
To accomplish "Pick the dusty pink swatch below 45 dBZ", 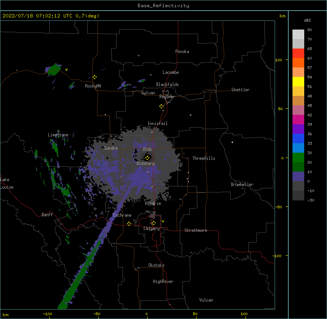I will 298,110.
